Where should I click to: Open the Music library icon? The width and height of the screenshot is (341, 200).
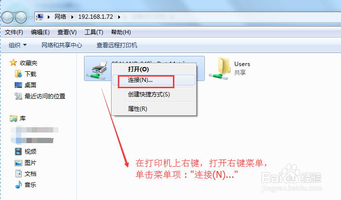pyautogui.click(x=18, y=185)
